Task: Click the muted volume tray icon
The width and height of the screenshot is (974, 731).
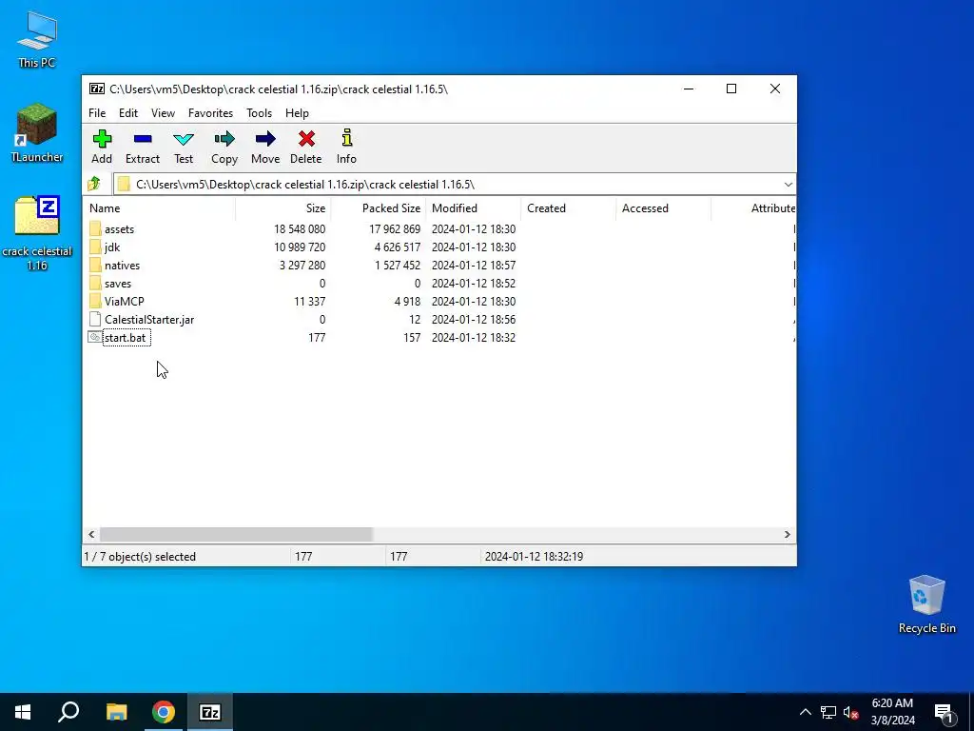Action: click(x=850, y=712)
